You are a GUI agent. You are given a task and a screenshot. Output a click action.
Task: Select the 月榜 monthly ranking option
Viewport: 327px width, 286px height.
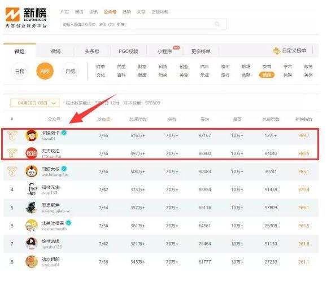click(x=70, y=71)
